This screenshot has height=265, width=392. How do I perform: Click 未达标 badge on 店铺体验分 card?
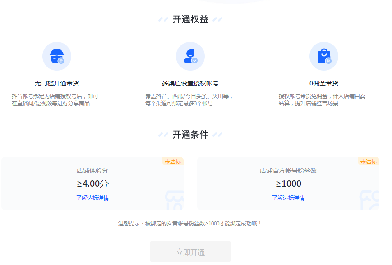(173, 161)
